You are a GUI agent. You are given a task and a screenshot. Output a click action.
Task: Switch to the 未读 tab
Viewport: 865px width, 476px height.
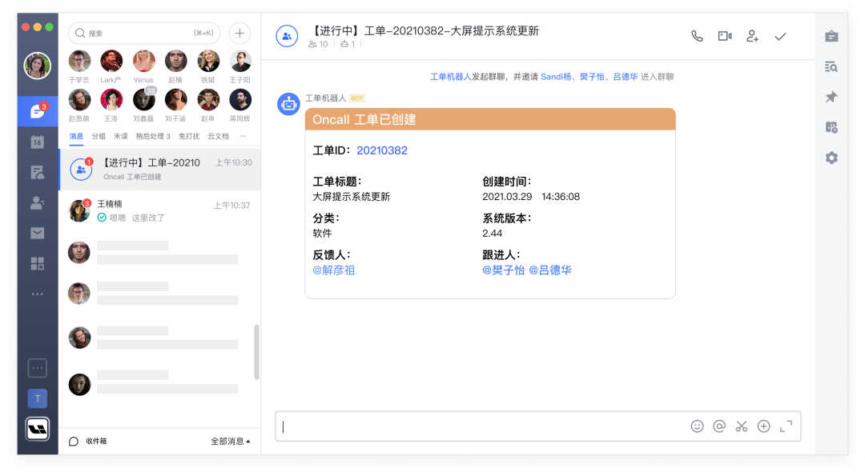tap(120, 136)
